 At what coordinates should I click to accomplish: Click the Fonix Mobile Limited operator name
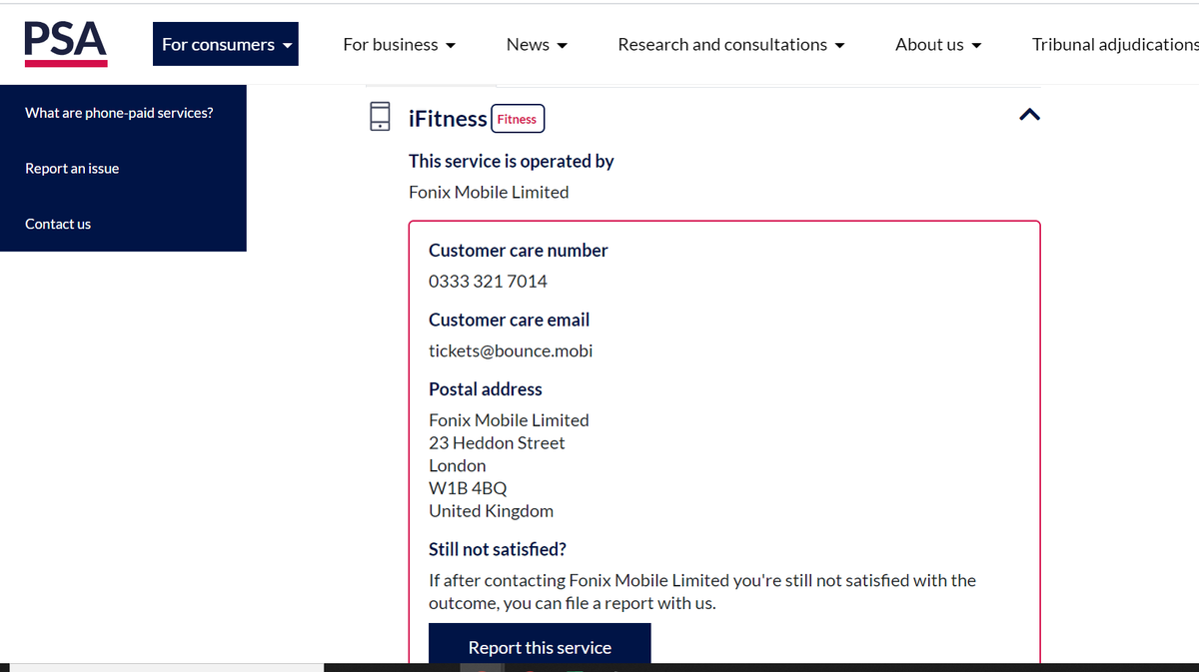[x=489, y=192]
